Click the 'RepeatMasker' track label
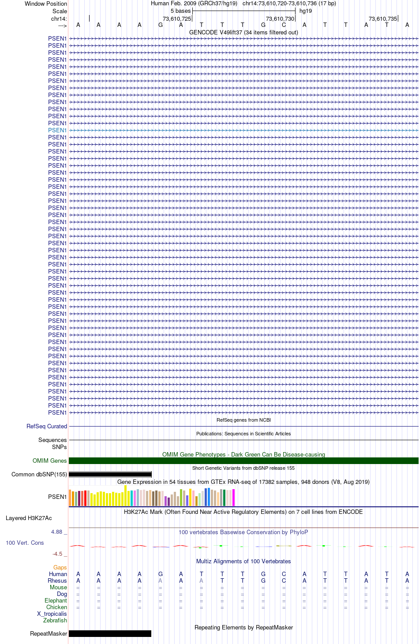The width and height of the screenshot is (419, 644). (49, 633)
